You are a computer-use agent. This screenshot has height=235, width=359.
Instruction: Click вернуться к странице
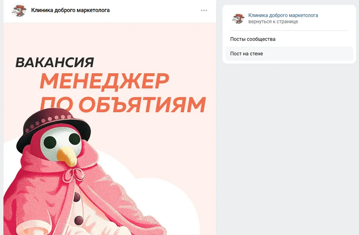click(273, 22)
